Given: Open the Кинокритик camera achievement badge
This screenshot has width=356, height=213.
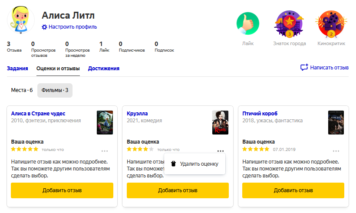Looking at the screenshot, I should point(331,24).
